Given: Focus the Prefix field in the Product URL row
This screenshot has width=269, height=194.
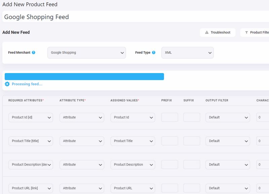Looking at the screenshot, I should pos(170,188).
